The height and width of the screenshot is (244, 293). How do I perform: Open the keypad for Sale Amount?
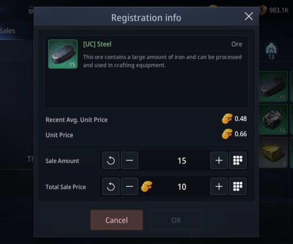tap(238, 161)
